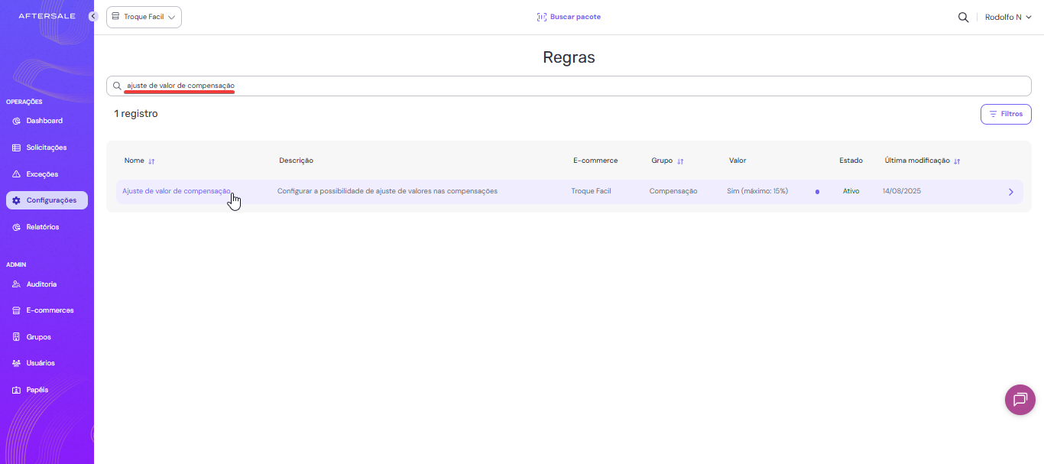Image resolution: width=1044 pixels, height=464 pixels.
Task: Sort by Nome column arrows
Action: (151, 161)
